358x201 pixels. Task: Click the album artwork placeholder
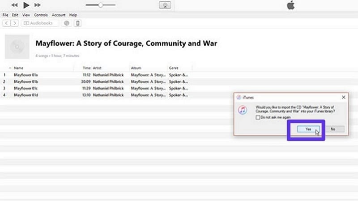17,47
